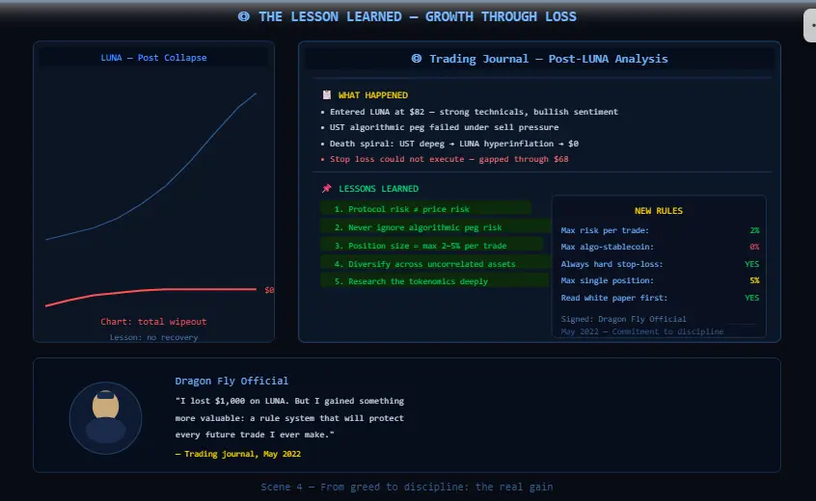This screenshot has height=501, width=816.
Task: Click the '2%' max risk value
Action: point(754,230)
